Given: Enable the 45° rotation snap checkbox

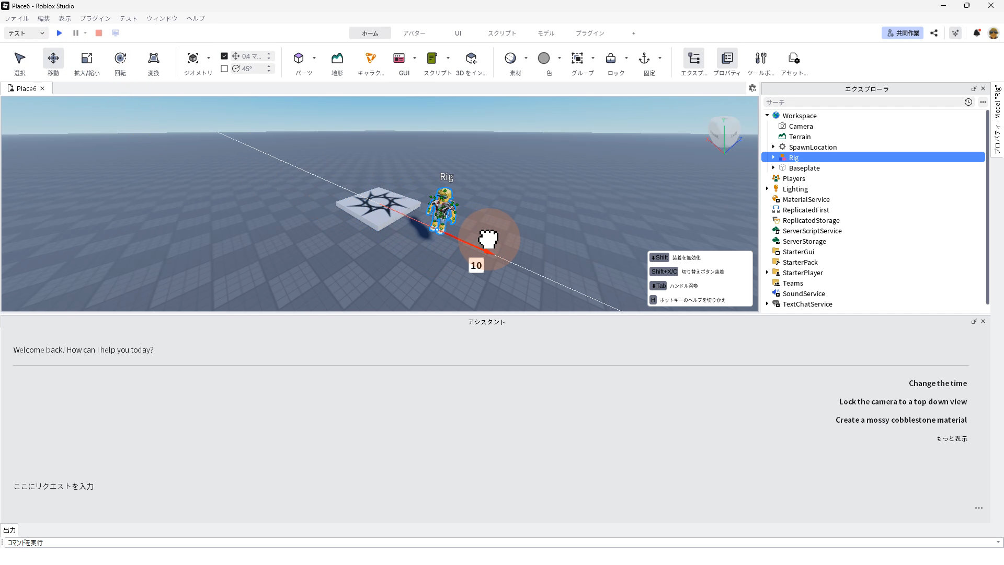Looking at the screenshot, I should click(x=224, y=69).
